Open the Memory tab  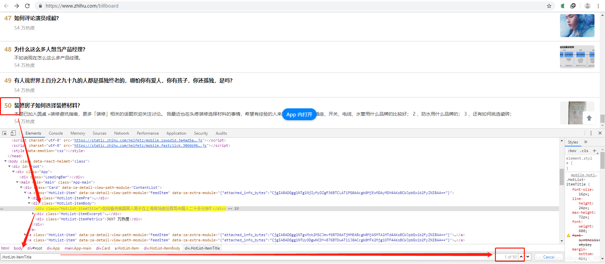pos(78,133)
